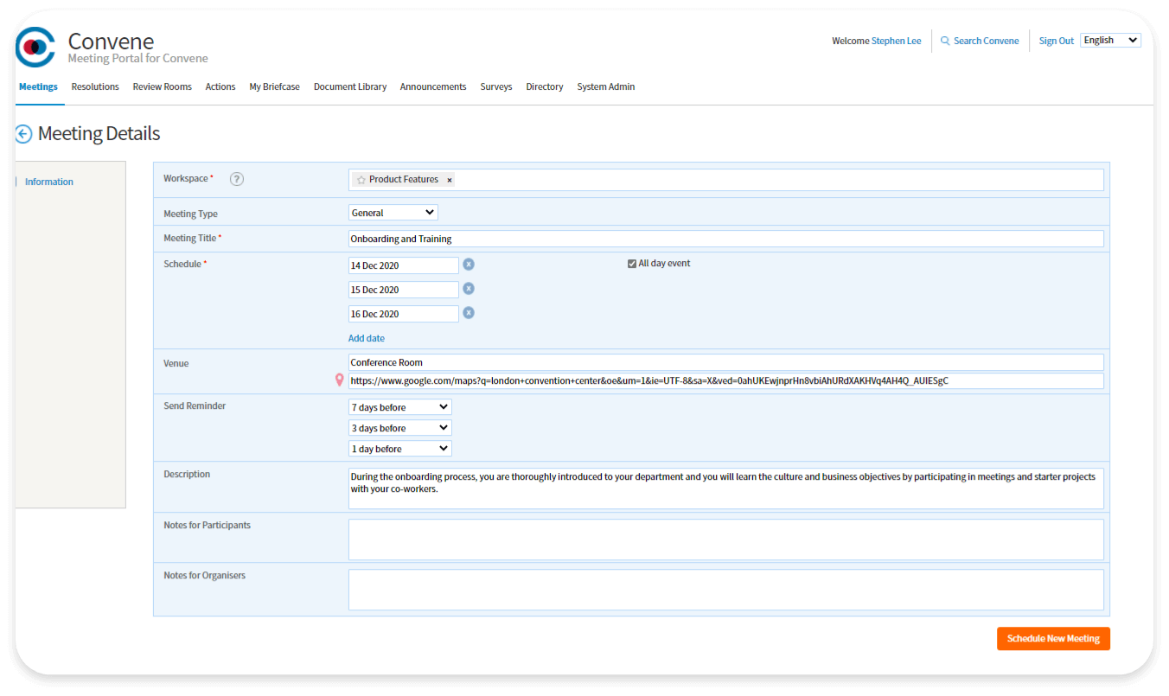Open the Resolutions tab
This screenshot has height=696, width=1169.
tap(95, 86)
